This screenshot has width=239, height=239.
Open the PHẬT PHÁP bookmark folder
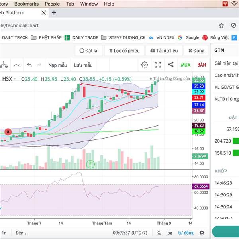pos(46,37)
